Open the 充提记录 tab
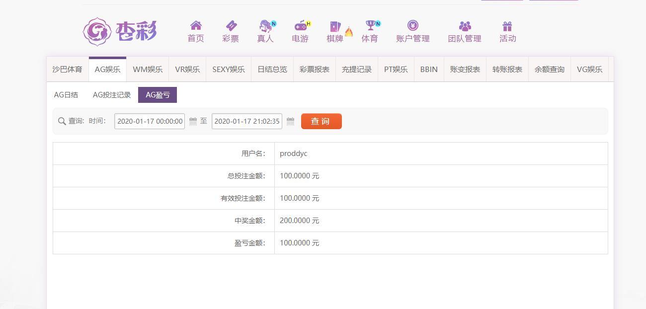This screenshot has height=309, width=646. click(x=356, y=70)
